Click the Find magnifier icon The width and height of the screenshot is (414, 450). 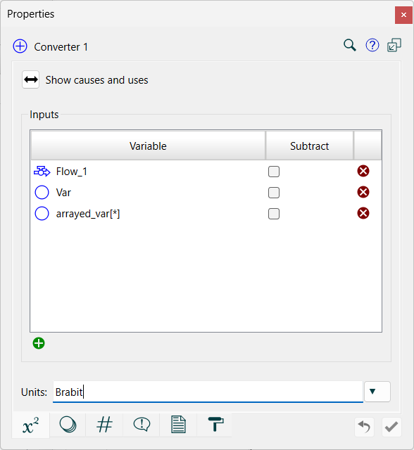point(350,46)
